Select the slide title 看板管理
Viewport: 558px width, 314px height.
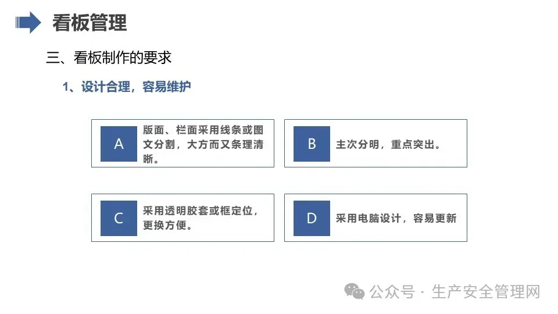pyautogui.click(x=90, y=23)
